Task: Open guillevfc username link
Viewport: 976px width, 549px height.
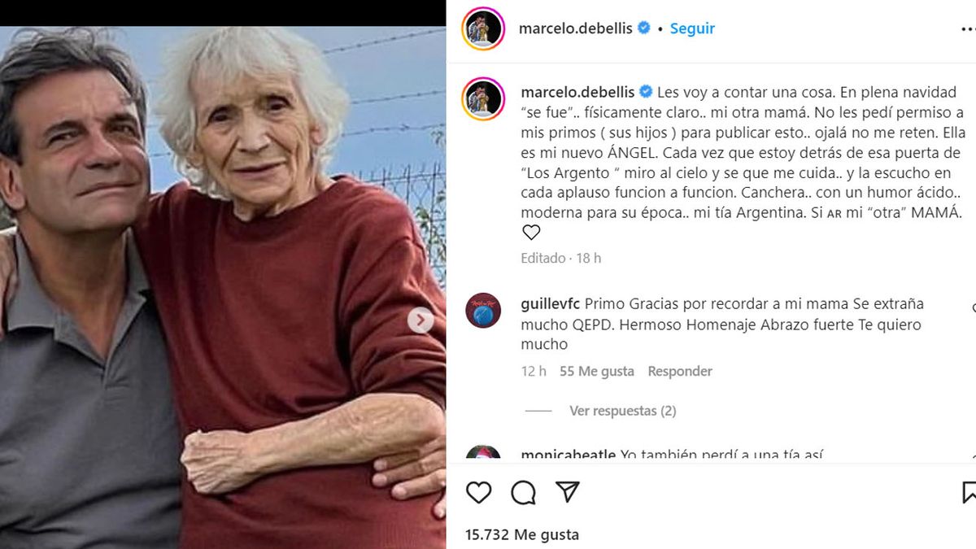Action: [551, 303]
